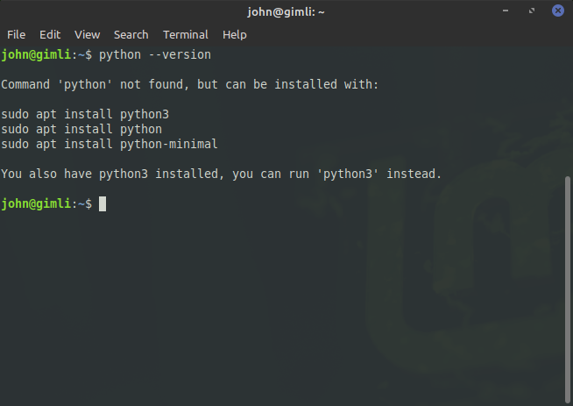Minimize the terminal window
This screenshot has width=573, height=406.
point(506,11)
